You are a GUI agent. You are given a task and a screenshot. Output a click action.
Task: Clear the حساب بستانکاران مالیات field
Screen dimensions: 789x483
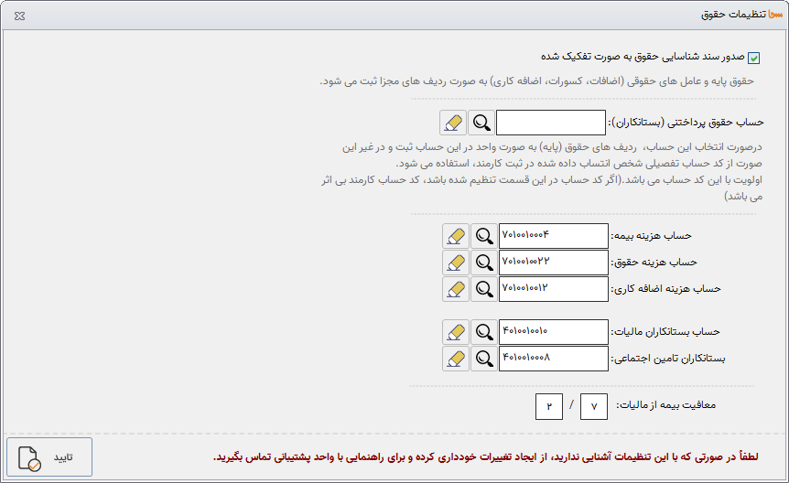(455, 332)
